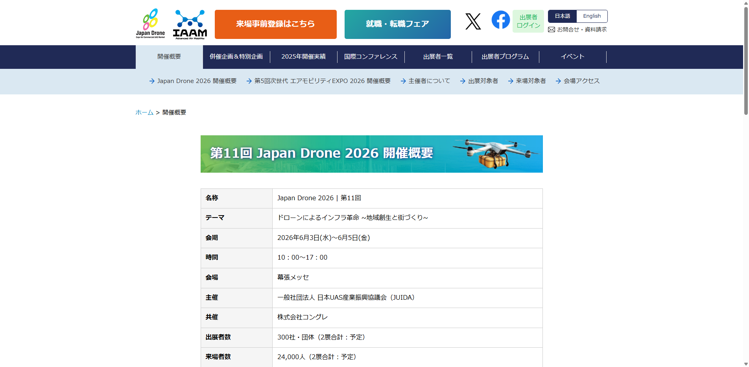Open the 国際コンファレンス menu
749x367 pixels.
click(x=371, y=57)
